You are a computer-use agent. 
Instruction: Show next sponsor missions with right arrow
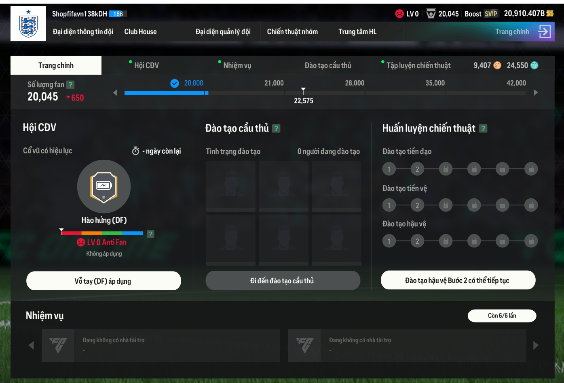click(x=536, y=345)
